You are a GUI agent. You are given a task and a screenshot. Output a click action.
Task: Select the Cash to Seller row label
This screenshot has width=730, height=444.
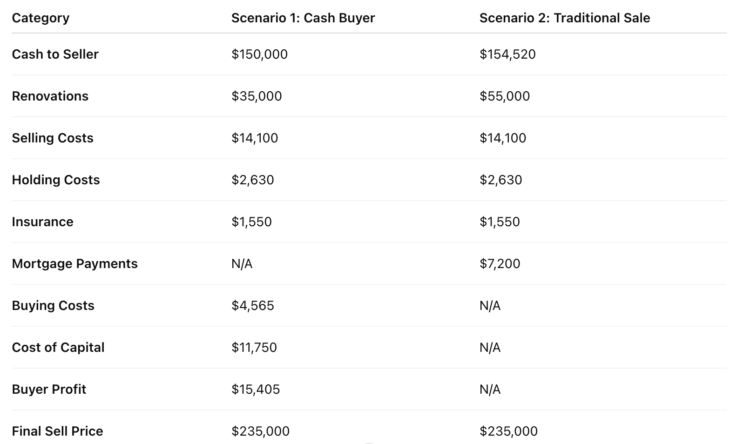pos(55,54)
